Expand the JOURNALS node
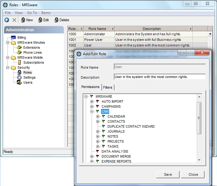Screen dimensions: 217x186 tap(98, 131)
